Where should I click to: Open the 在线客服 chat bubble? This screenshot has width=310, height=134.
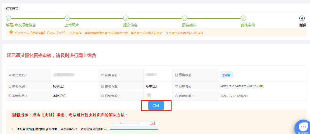[303, 127]
